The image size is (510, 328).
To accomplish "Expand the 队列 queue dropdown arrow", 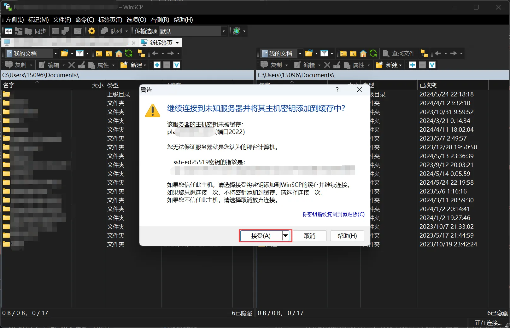I will [x=126, y=31].
